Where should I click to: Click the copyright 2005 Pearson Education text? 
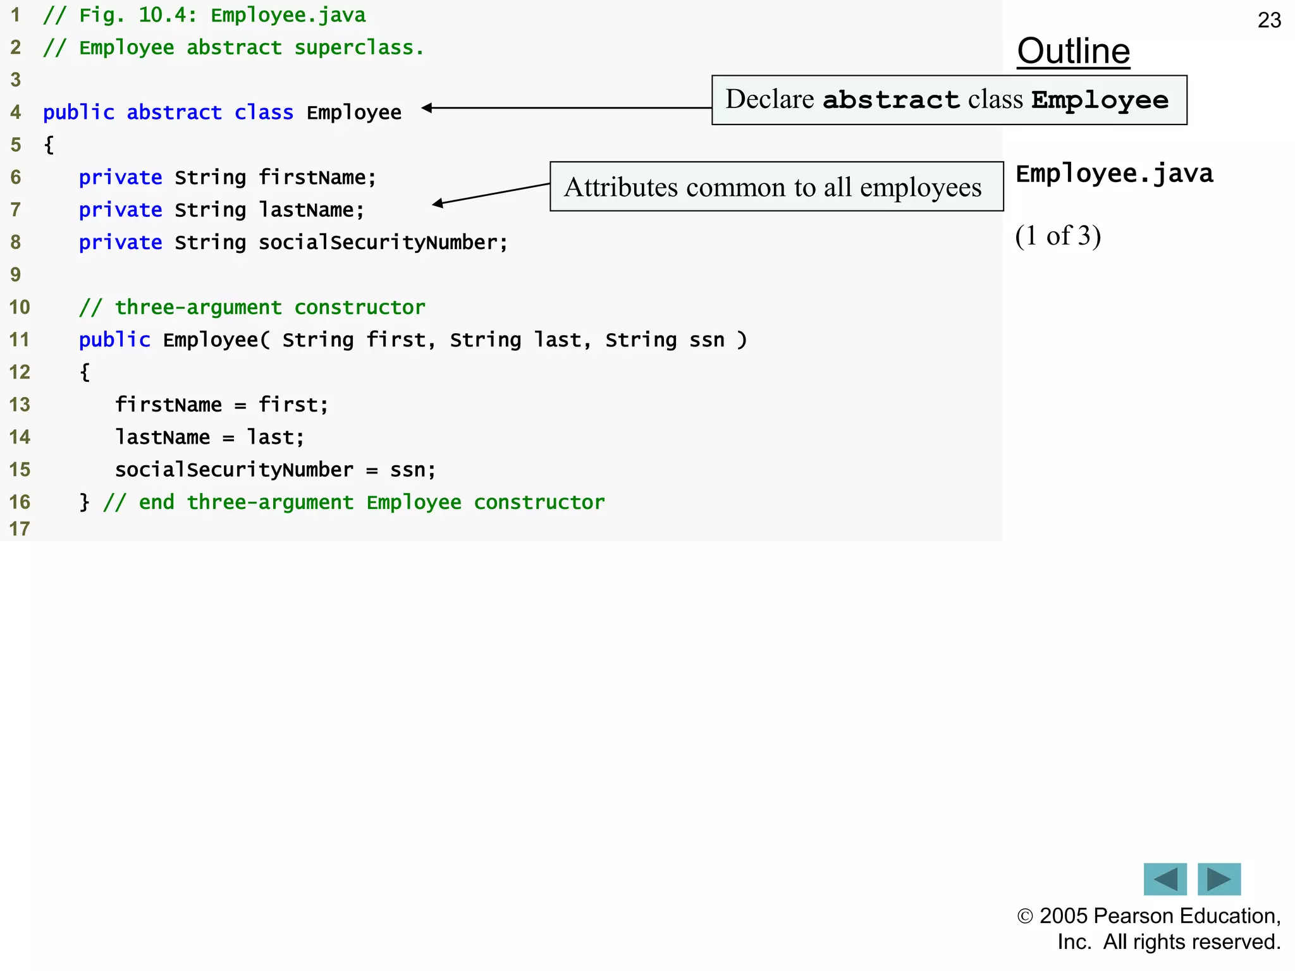click(1149, 929)
